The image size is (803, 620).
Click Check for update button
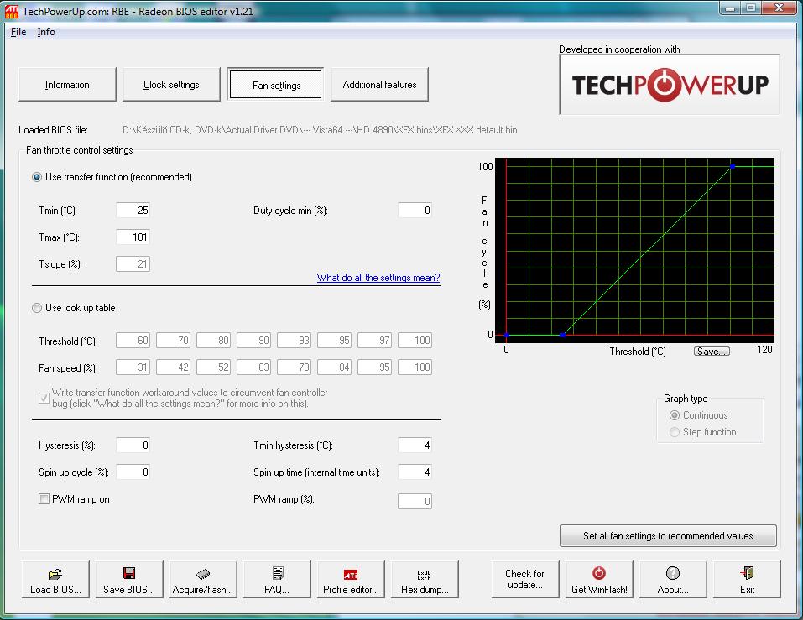pos(525,579)
